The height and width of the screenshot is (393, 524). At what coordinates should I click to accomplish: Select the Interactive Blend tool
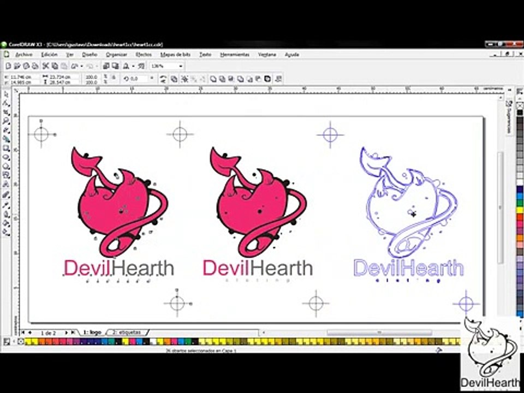point(6,194)
